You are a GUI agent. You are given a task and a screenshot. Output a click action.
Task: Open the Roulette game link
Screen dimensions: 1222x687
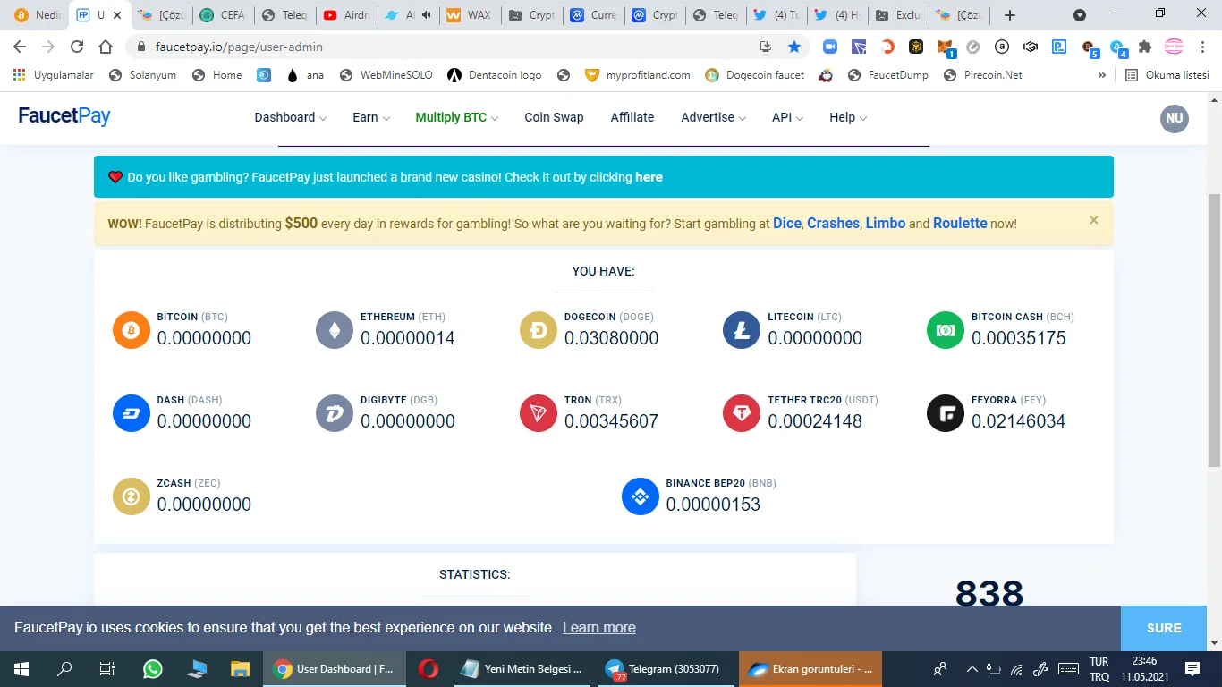click(960, 224)
